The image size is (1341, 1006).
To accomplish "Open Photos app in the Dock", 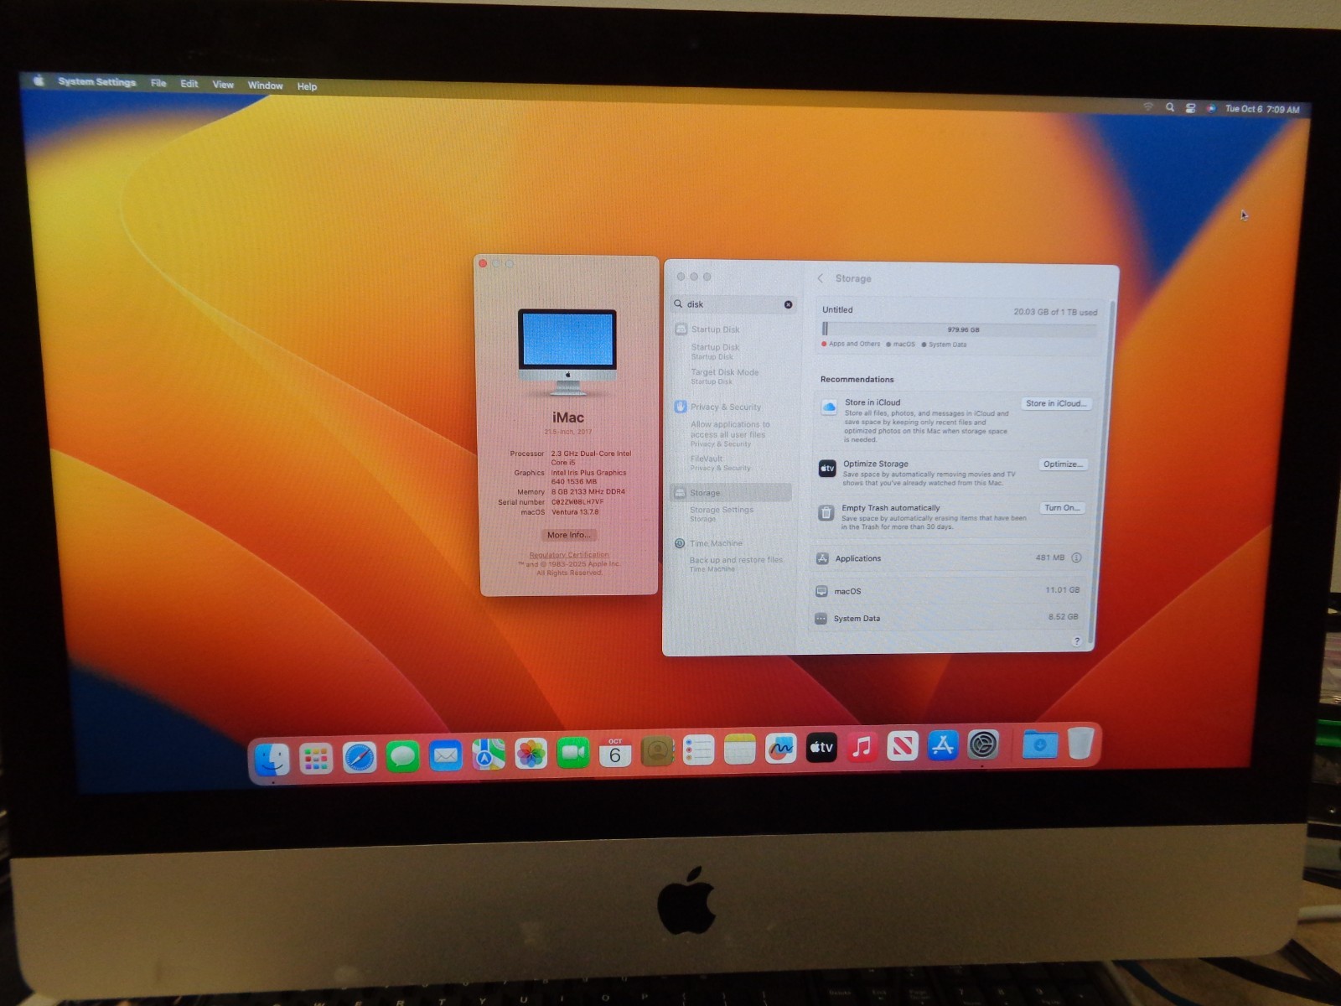I will [x=531, y=754].
